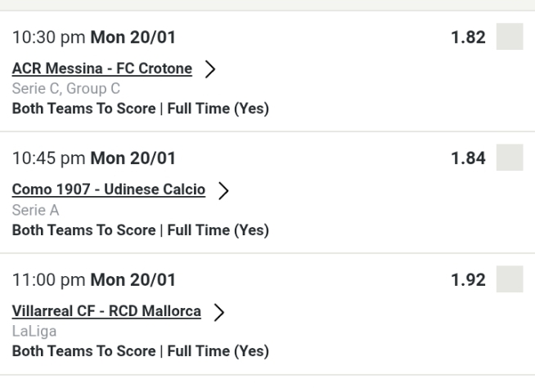Click the 10:30 pm Mon 20/01 kickoff time

pos(94,38)
